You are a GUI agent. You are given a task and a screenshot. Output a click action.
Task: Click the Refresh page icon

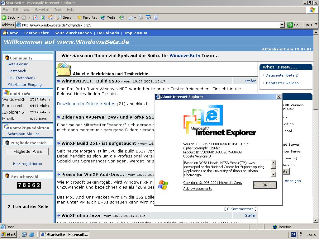coord(43,17)
